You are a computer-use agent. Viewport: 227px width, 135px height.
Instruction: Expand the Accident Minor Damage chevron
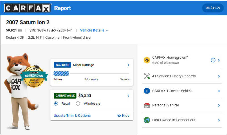pos(128,65)
